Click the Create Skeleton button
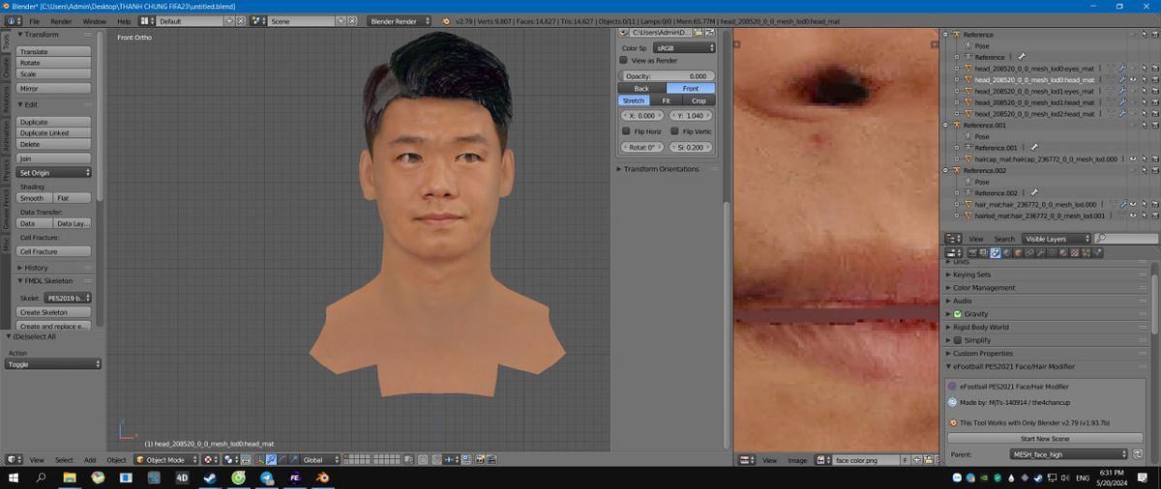The image size is (1161, 489). click(x=54, y=312)
